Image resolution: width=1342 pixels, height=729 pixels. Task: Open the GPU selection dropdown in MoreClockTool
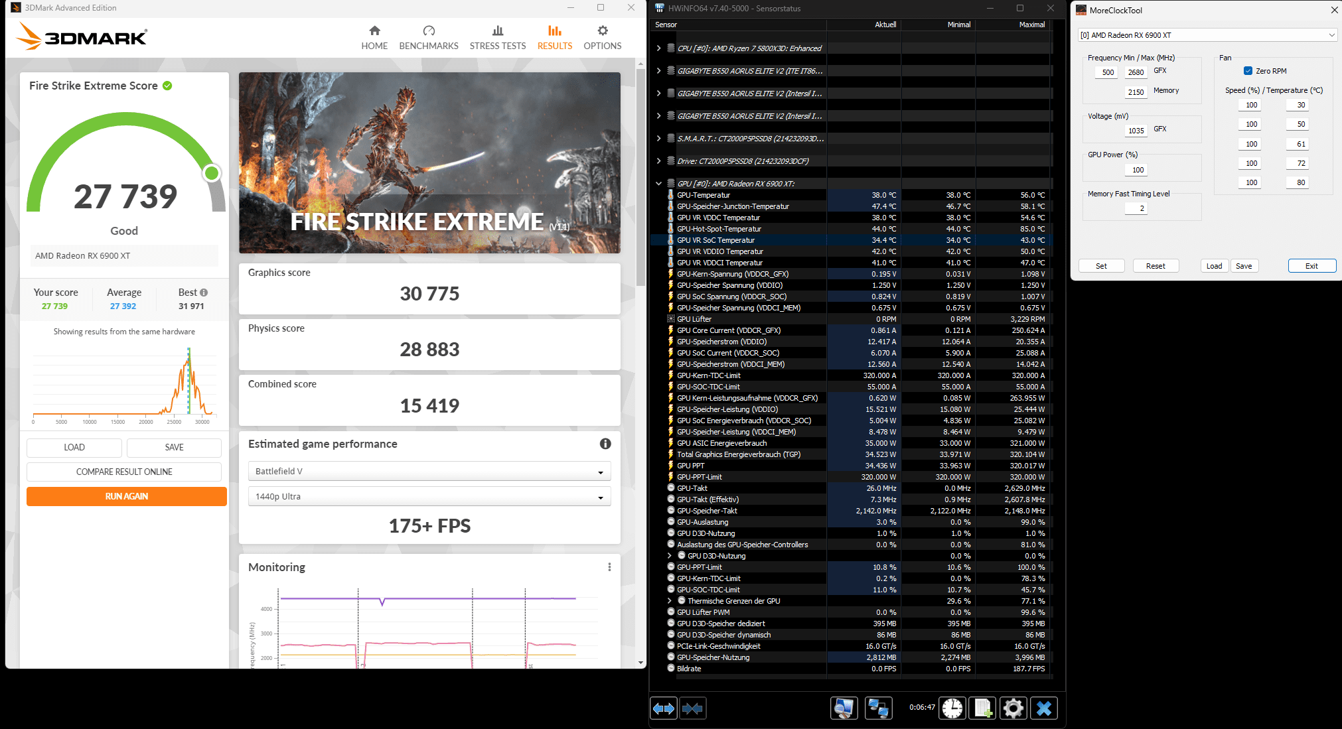coord(1207,35)
